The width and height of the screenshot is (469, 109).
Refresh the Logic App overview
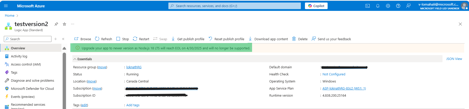[x=103, y=39]
